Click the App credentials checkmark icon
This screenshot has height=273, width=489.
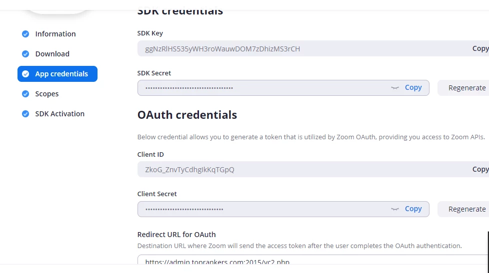pyautogui.click(x=25, y=74)
